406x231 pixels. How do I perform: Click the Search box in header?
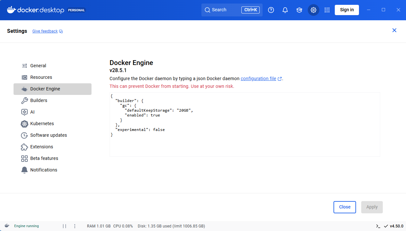[232, 10]
